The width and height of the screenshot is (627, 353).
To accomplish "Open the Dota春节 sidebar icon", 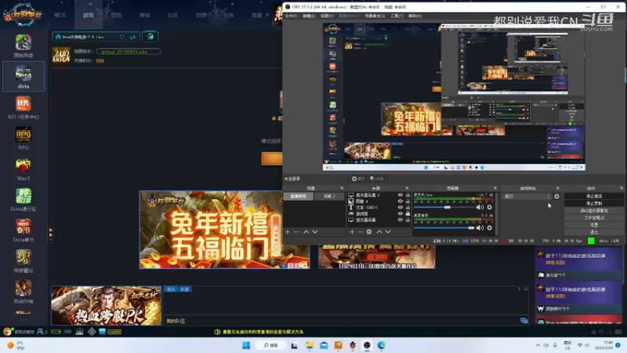I will tap(24, 230).
